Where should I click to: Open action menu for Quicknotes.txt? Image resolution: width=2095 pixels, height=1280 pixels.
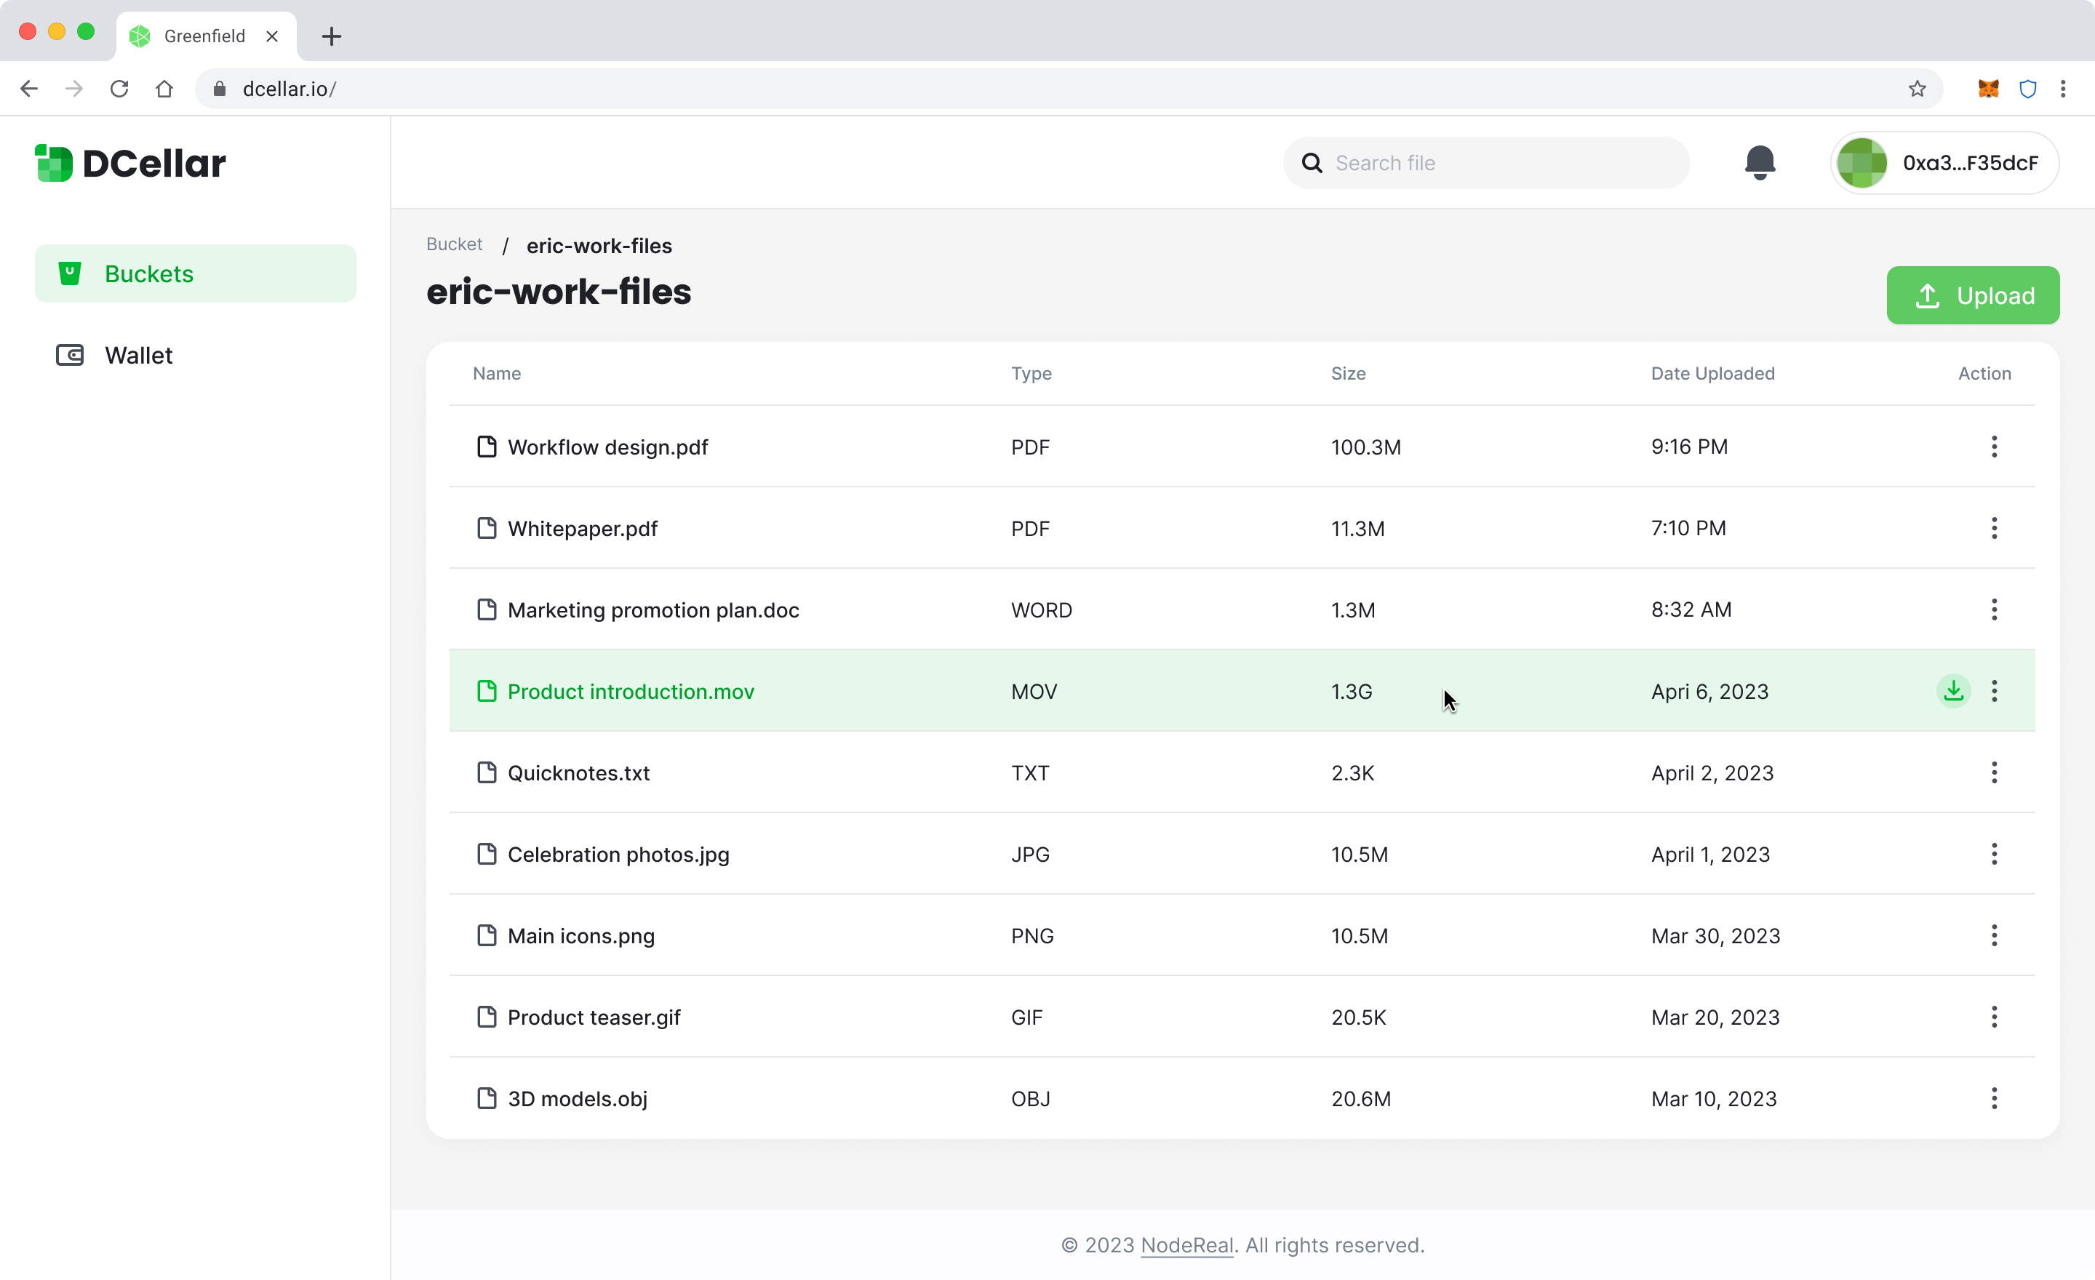click(1994, 772)
